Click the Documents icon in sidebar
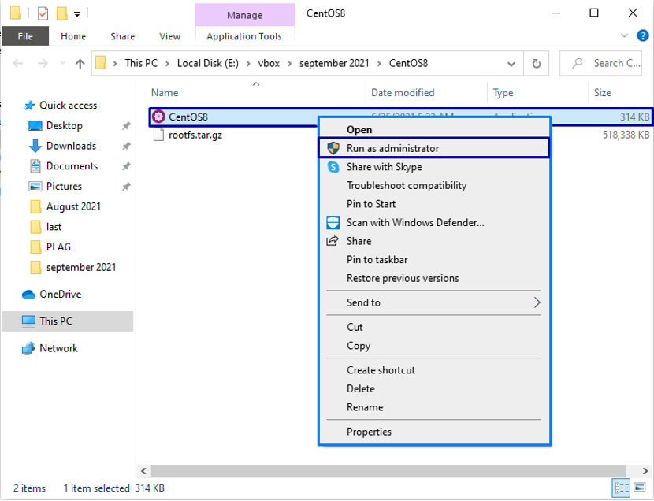The height and width of the screenshot is (501, 654). (x=35, y=166)
